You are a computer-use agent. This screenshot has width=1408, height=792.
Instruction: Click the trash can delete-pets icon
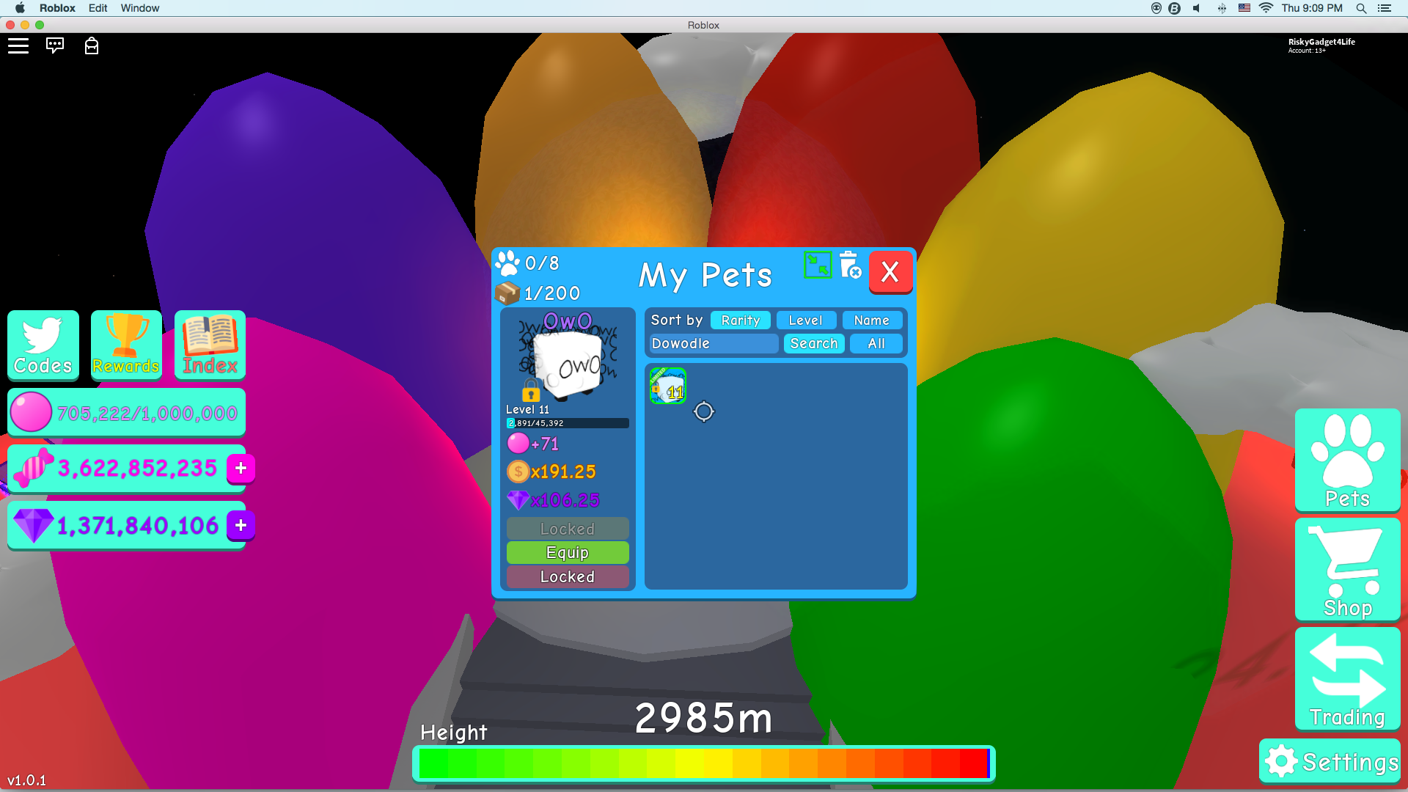pyautogui.click(x=850, y=265)
